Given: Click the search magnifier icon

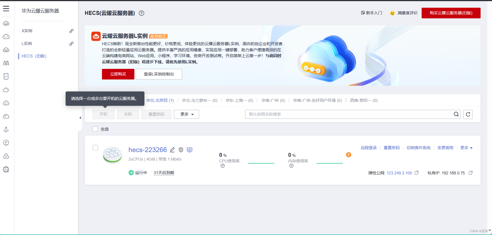Looking at the screenshot, I should 456,114.
